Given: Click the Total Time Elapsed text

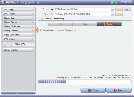Looking at the screenshot, I should pyautogui.click(x=120, y=75).
